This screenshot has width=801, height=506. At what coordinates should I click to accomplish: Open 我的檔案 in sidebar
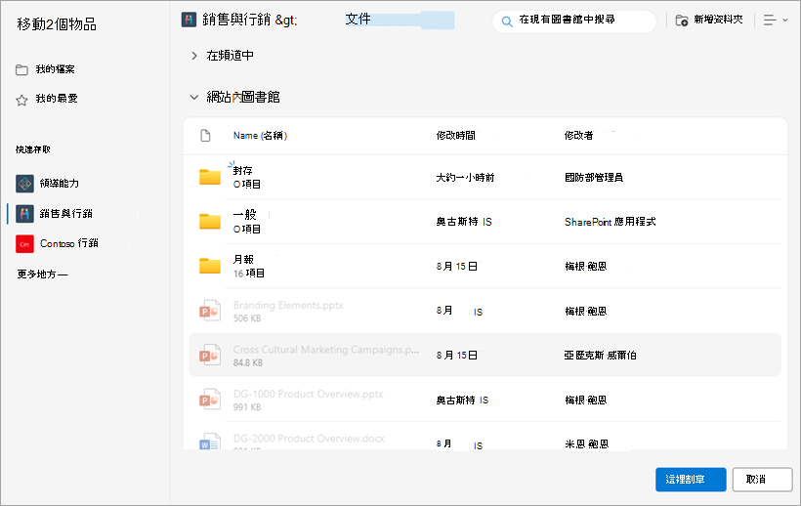pos(55,69)
